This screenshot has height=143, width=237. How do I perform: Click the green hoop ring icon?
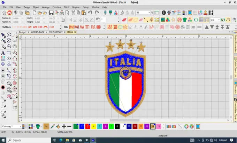click(196, 20)
